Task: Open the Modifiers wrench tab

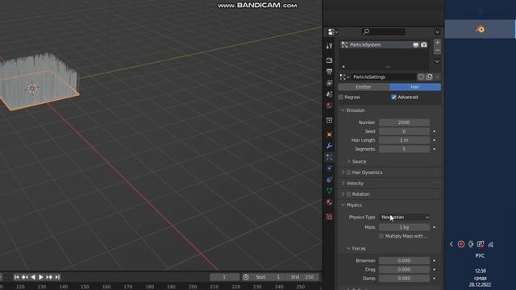Action: tap(330, 146)
